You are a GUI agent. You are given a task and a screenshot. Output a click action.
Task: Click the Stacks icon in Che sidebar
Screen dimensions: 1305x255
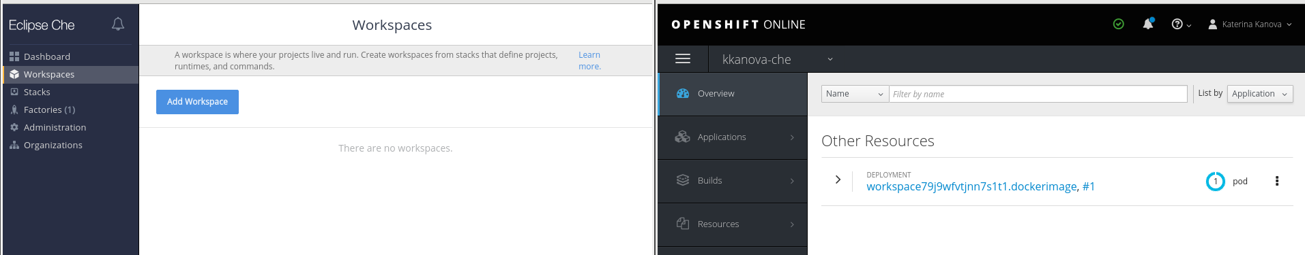tap(14, 92)
